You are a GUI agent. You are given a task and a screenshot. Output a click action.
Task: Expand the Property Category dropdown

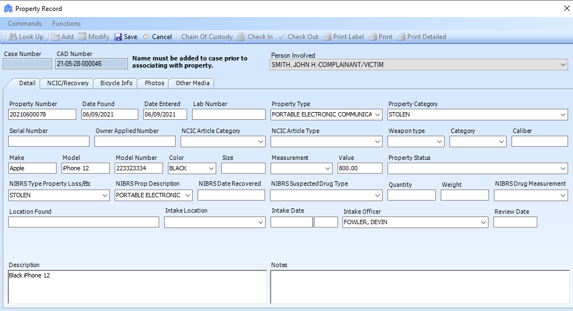click(563, 114)
